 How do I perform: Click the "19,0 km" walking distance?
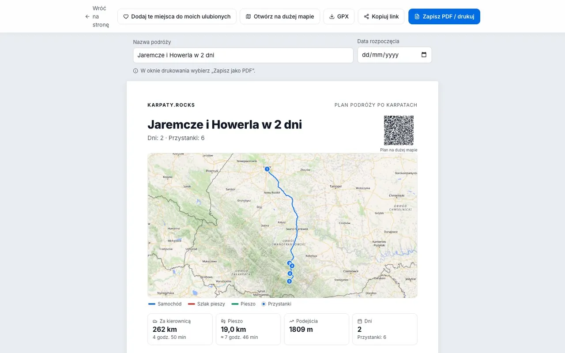click(x=234, y=330)
